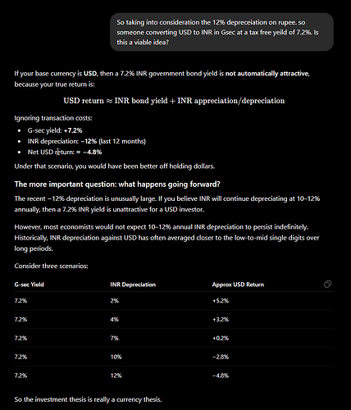Click the 'Consider three scenarios:' text
This screenshot has height=410, width=351.
pyautogui.click(x=52, y=266)
